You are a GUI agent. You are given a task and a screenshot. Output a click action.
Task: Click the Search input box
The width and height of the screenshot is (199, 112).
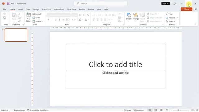101,3
